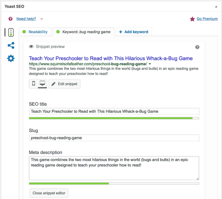The width and height of the screenshot is (222, 199).
Task: Switch to the Readability tab
Action: coord(35,32)
